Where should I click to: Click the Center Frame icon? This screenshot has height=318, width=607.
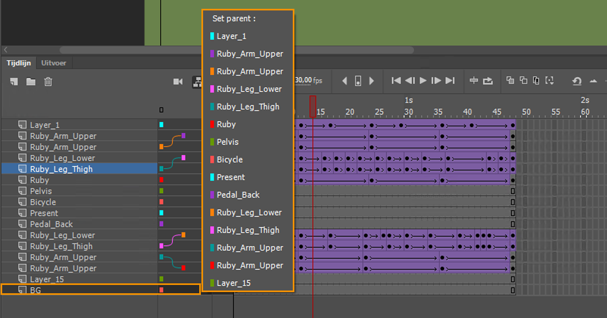tap(473, 81)
